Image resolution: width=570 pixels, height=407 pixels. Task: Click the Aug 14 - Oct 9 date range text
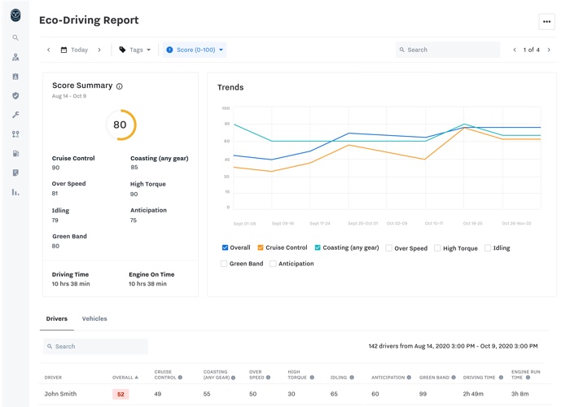(x=69, y=96)
